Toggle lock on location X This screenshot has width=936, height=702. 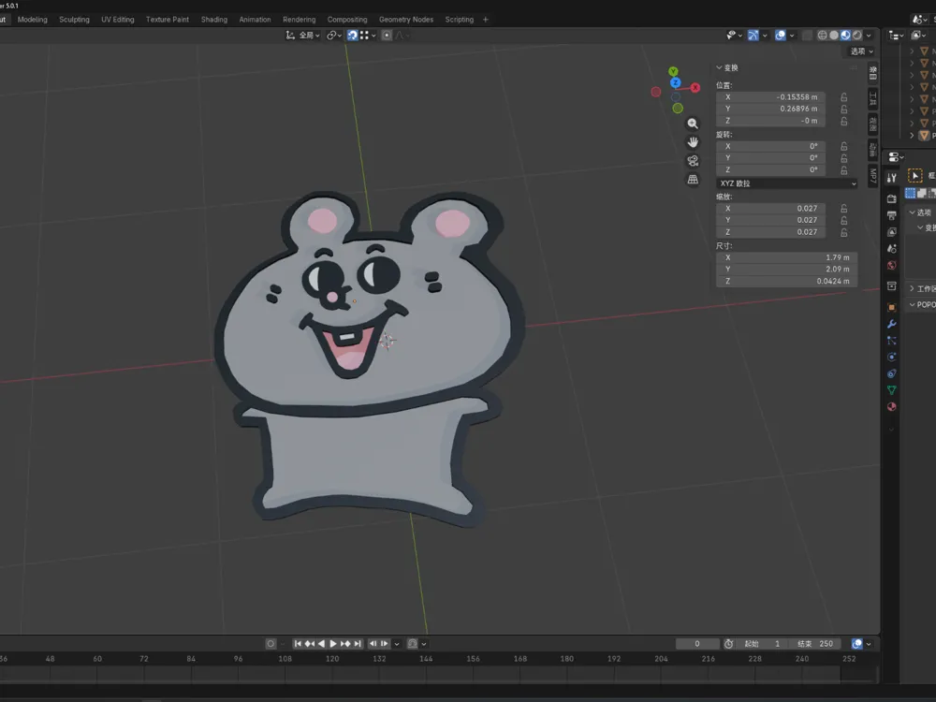(x=844, y=97)
